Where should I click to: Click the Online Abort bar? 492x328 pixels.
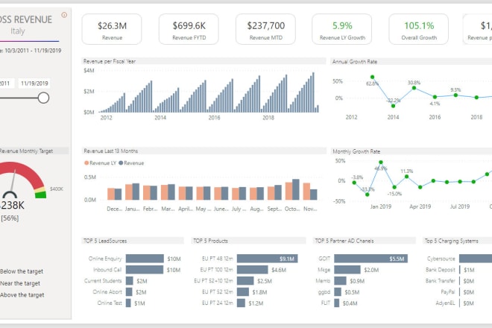coord(129,291)
